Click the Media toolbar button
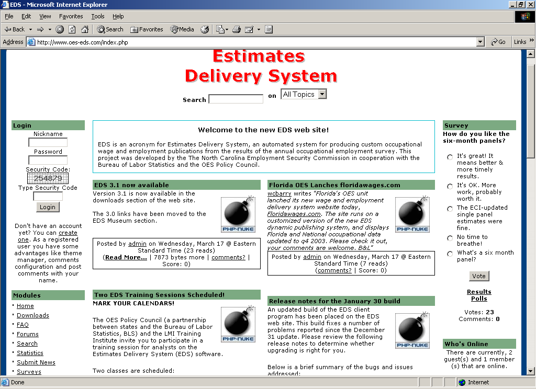This screenshot has height=389, width=536. [x=182, y=29]
